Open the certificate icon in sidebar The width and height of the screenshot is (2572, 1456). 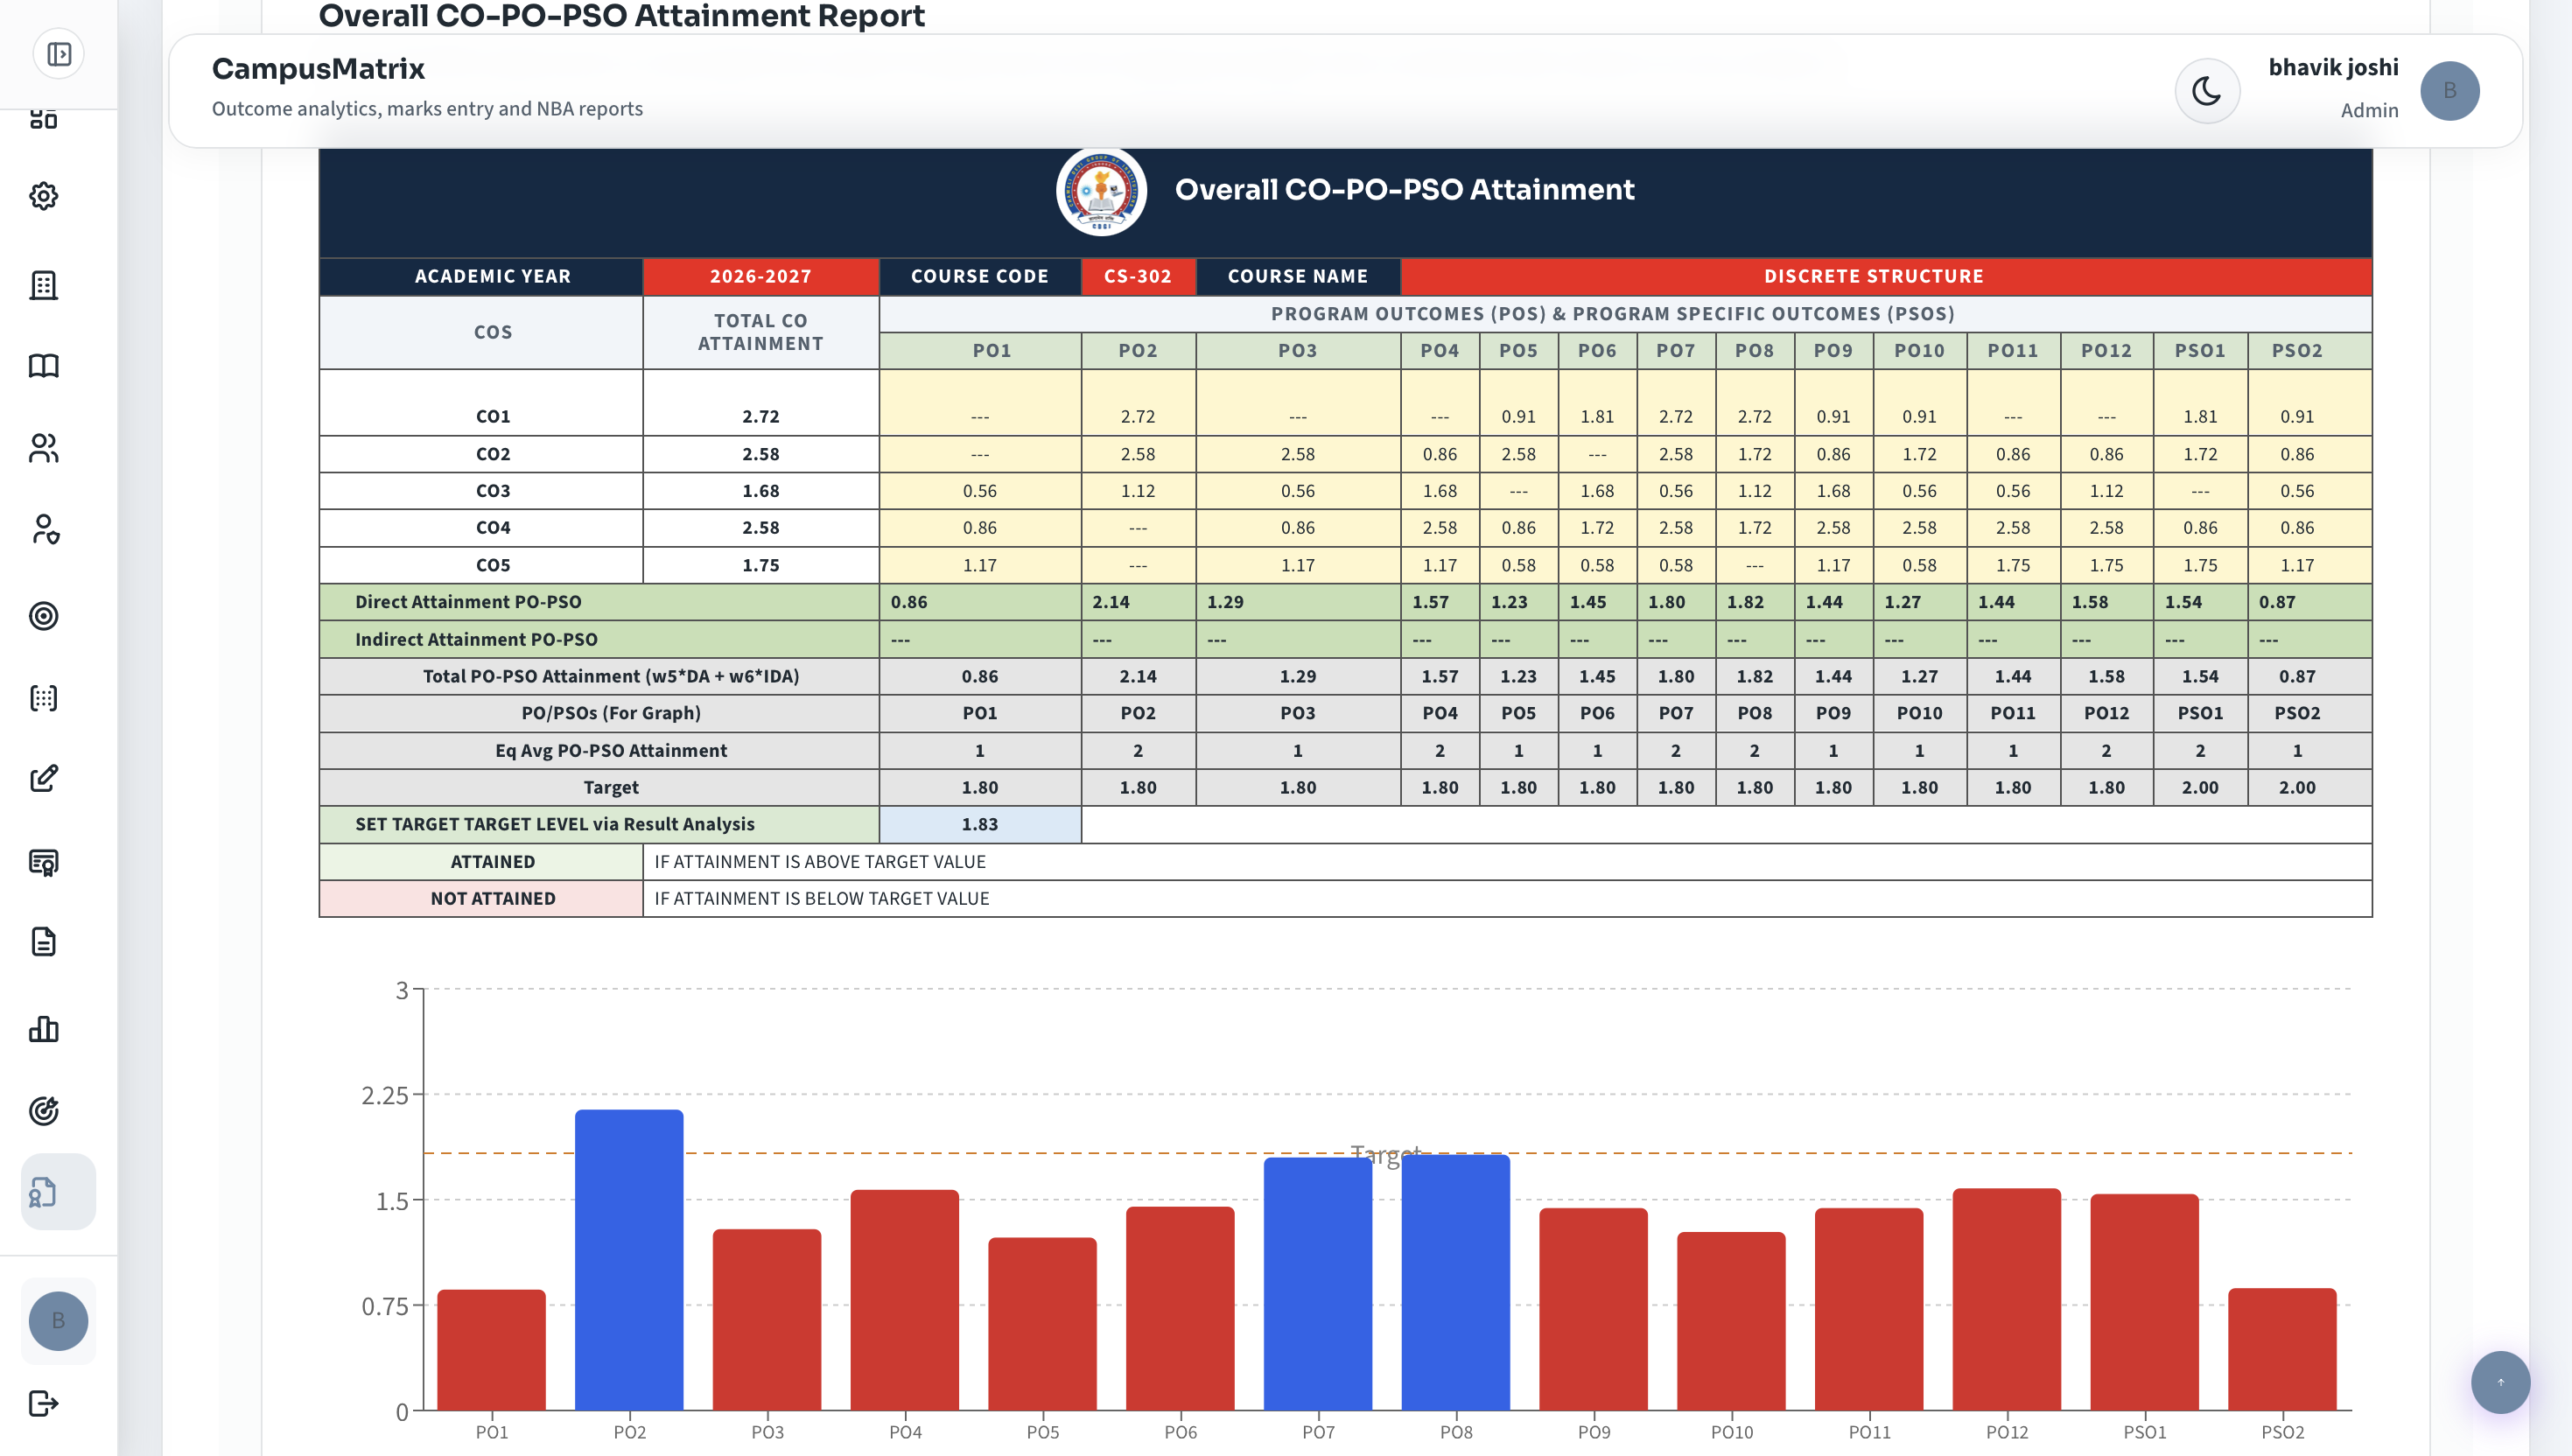tap(44, 862)
